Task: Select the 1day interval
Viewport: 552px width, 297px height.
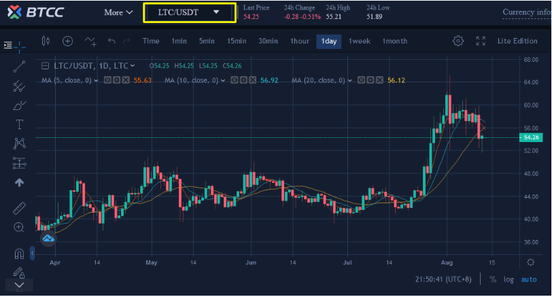Action: click(329, 41)
